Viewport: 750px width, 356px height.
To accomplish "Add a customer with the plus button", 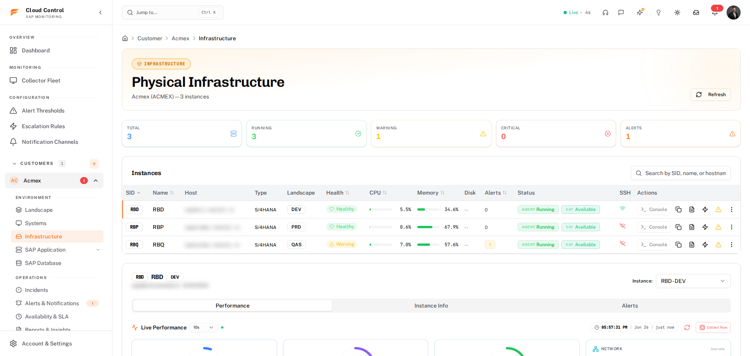I will [x=94, y=164].
